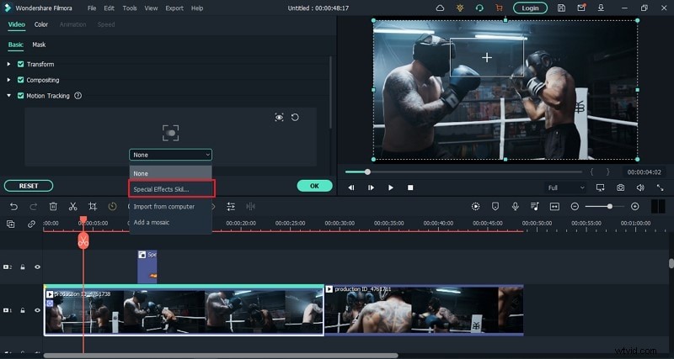Click the OK button
Image resolution: width=674 pixels, height=359 pixels.
pos(314,186)
